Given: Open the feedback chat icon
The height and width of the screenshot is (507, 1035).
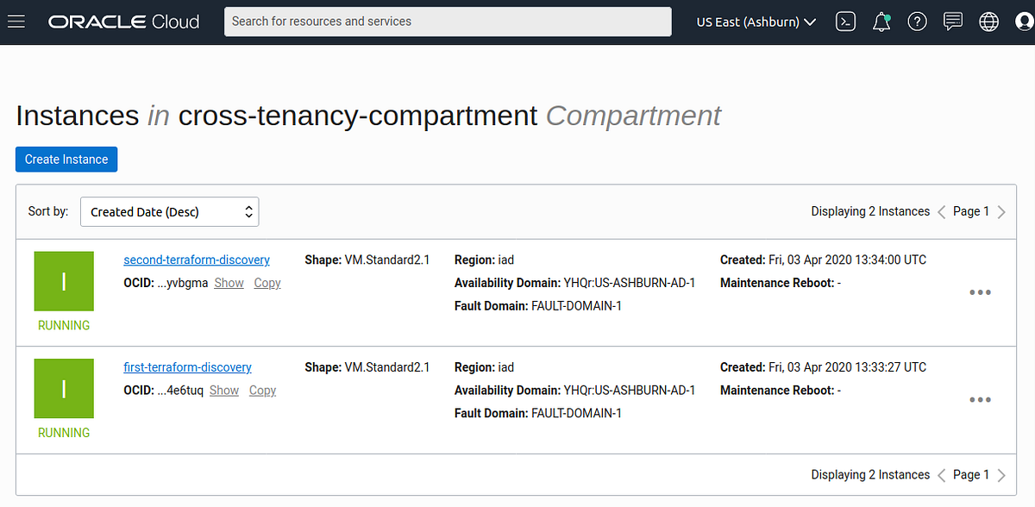Looking at the screenshot, I should click(x=952, y=22).
